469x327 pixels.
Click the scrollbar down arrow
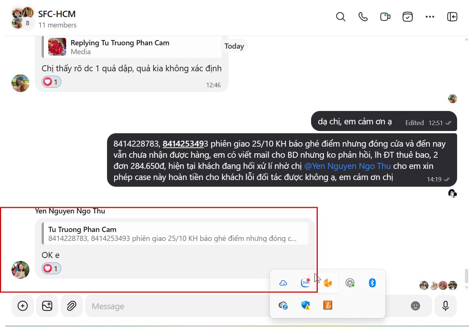[x=466, y=287]
